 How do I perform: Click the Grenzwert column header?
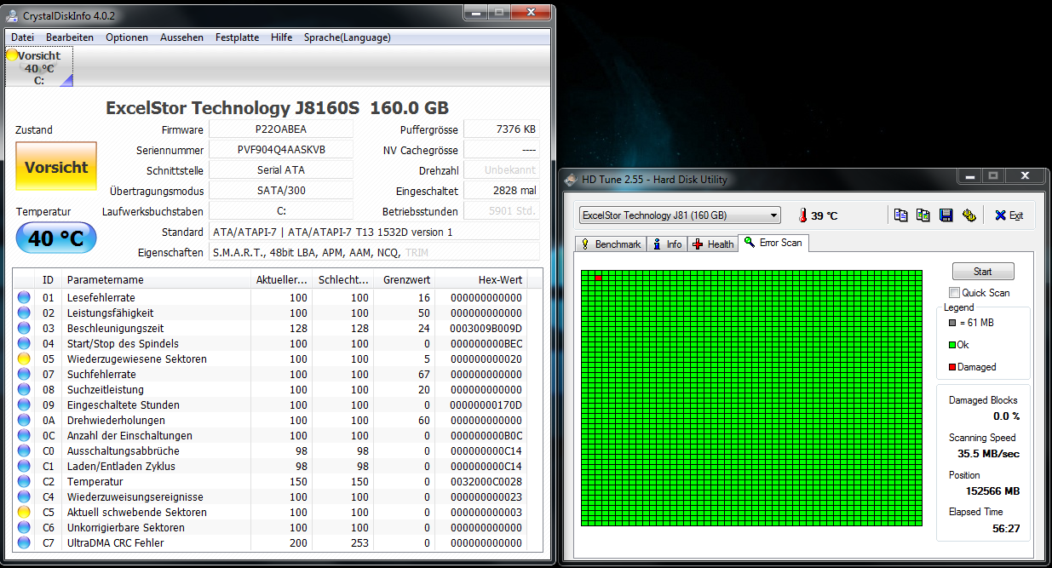(x=405, y=280)
